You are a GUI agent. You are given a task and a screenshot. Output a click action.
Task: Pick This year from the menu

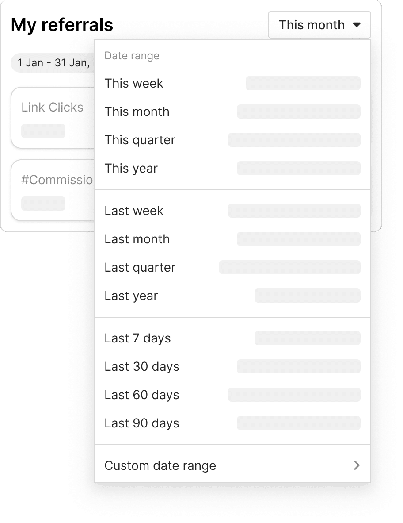[131, 169]
